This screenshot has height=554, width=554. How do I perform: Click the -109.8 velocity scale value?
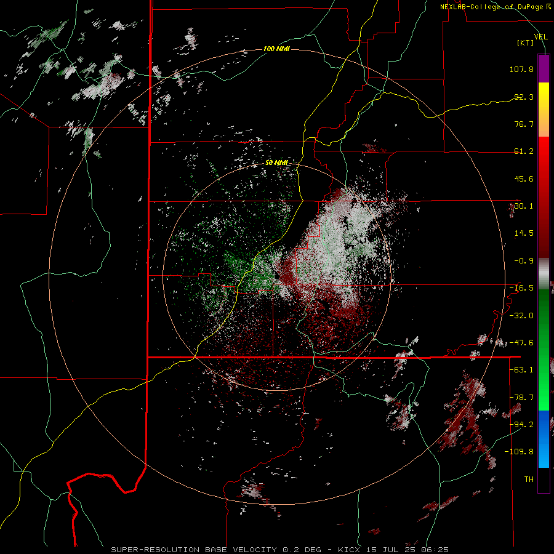(x=519, y=452)
